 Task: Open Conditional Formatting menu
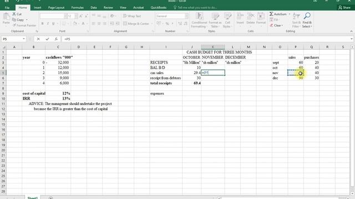click(x=199, y=20)
